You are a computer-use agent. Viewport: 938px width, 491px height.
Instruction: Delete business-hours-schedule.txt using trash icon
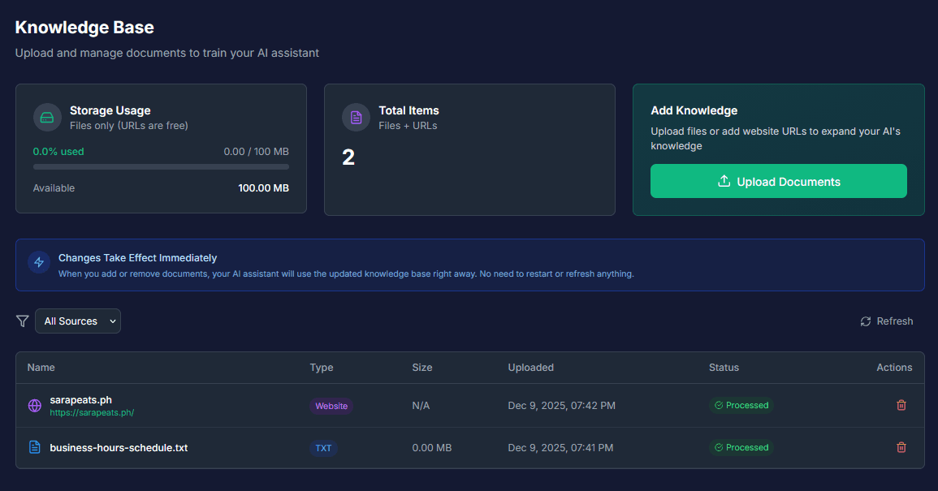901,447
